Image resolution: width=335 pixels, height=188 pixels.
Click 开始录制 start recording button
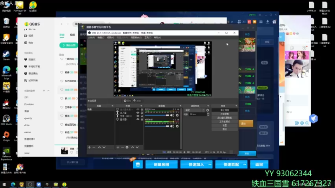[x=224, y=114]
